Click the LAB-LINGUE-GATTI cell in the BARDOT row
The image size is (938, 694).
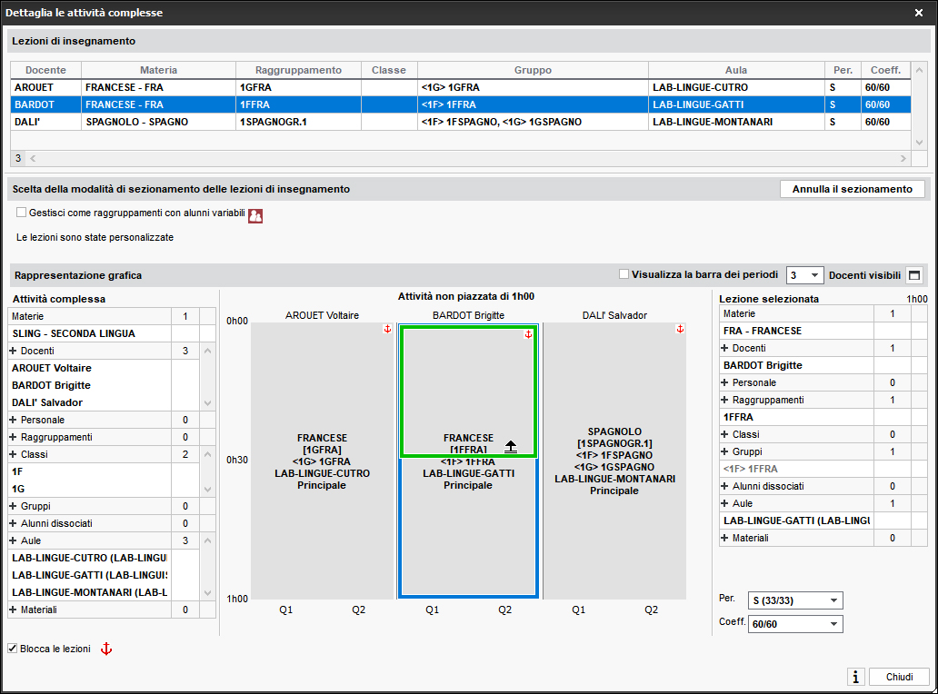point(736,104)
